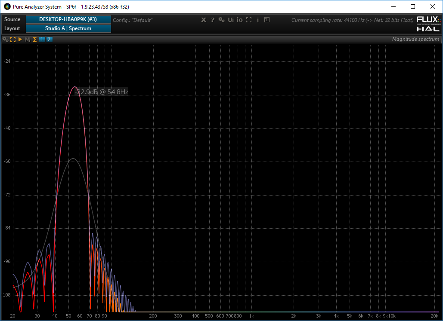Click the 200 frequency axis label
The width and height of the screenshot is (443, 321).
point(153,316)
